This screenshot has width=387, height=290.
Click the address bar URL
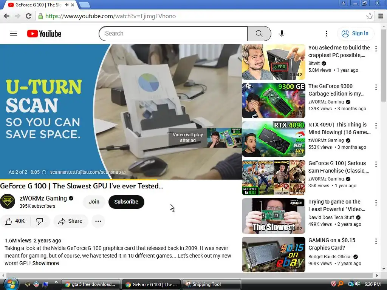pos(111,16)
